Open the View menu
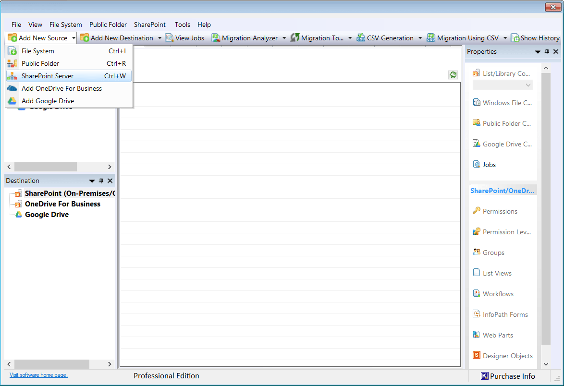The height and width of the screenshot is (386, 564). click(35, 24)
